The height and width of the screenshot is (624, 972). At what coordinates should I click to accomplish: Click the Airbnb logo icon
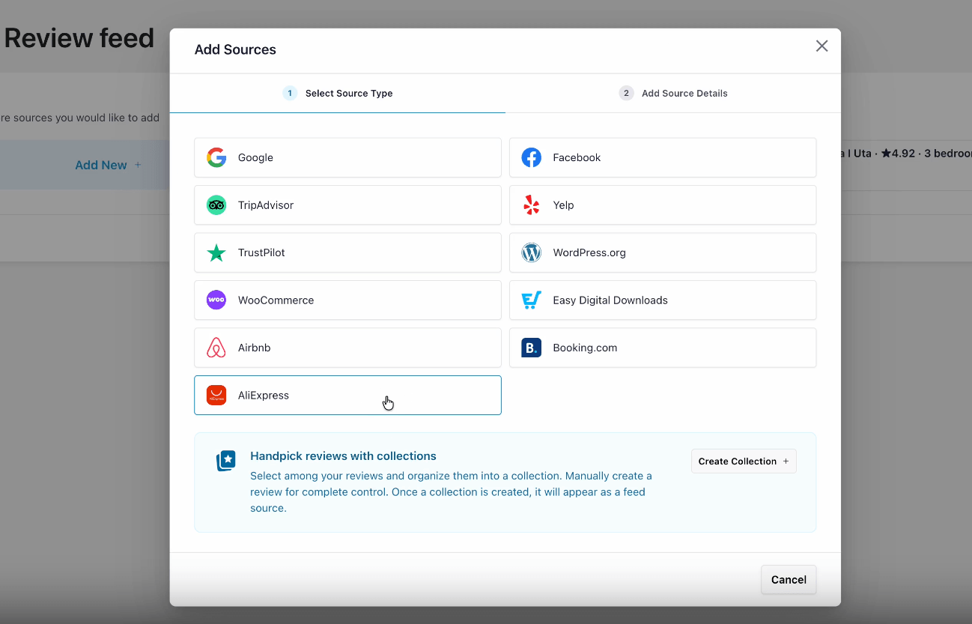pos(216,348)
